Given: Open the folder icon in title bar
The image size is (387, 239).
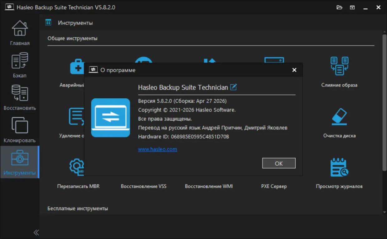Looking at the screenshot, I should [339, 7].
